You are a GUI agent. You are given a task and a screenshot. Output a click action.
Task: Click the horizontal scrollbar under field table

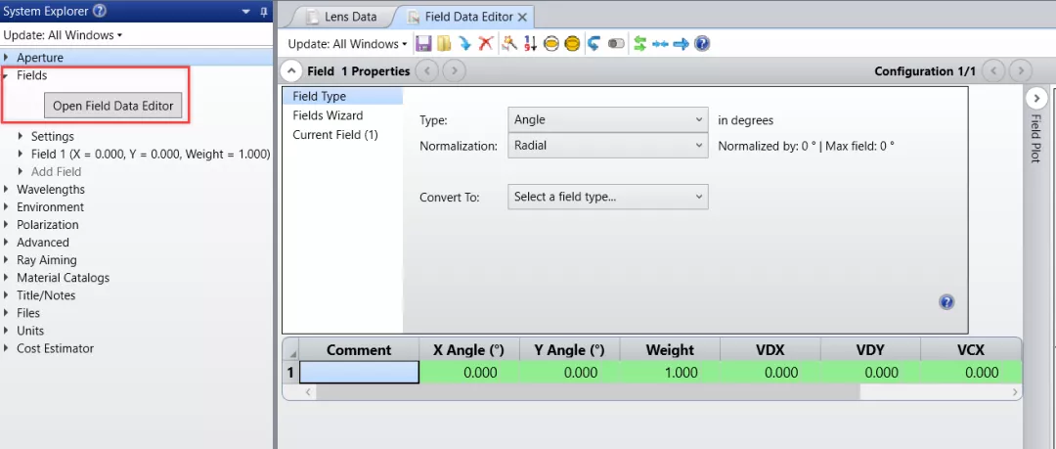tap(587, 391)
